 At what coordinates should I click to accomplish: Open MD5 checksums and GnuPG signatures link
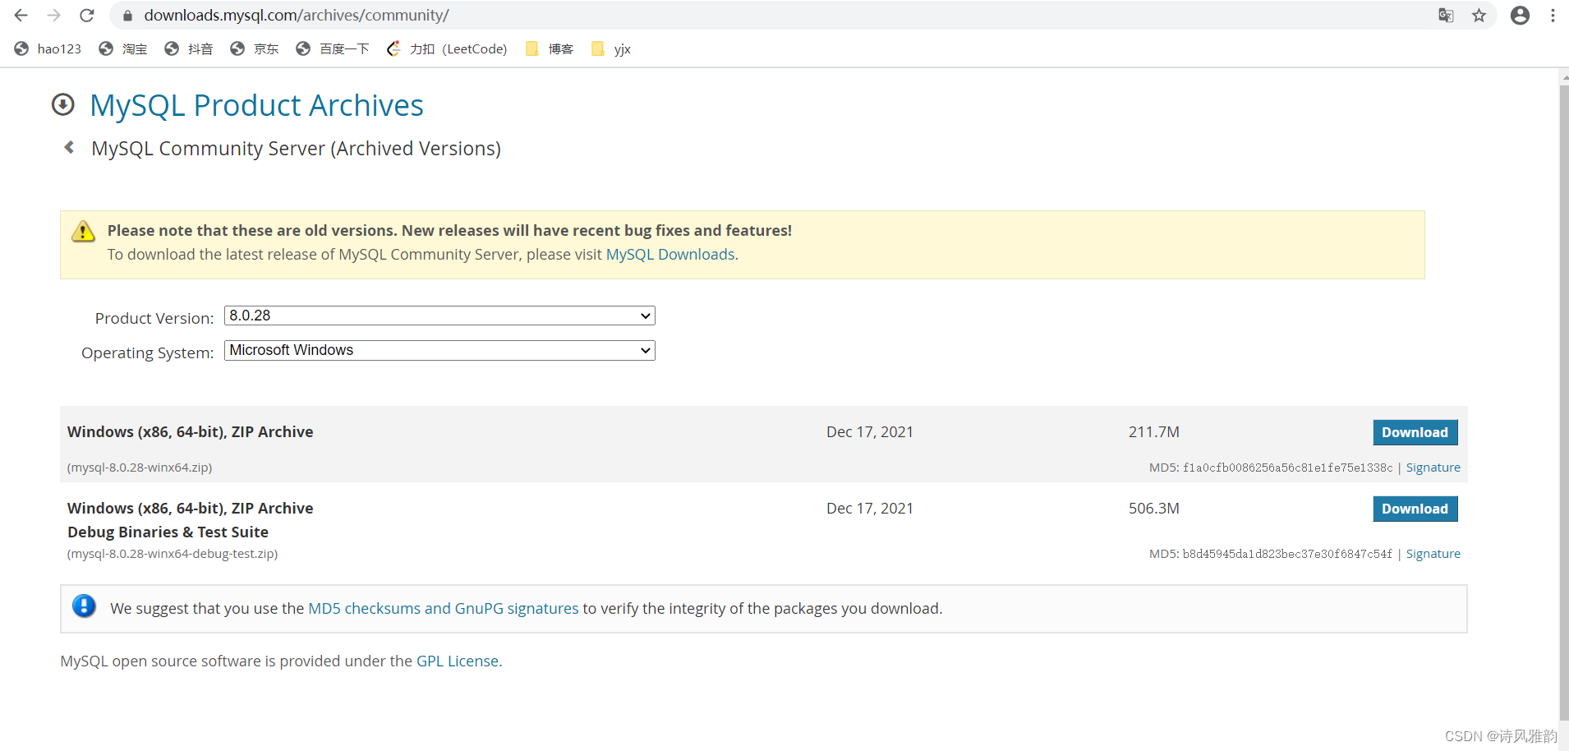click(444, 608)
